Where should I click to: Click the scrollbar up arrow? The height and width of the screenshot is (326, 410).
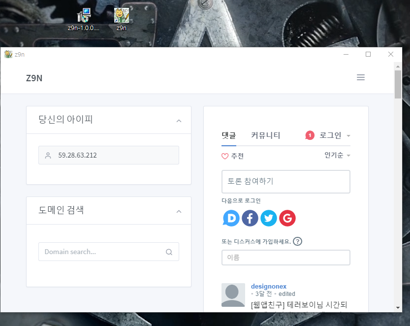tap(398, 66)
